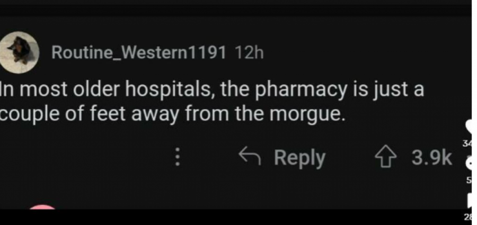The height and width of the screenshot is (225, 477).
Task: Open the Routine_Western1191 username link
Action: point(139,53)
